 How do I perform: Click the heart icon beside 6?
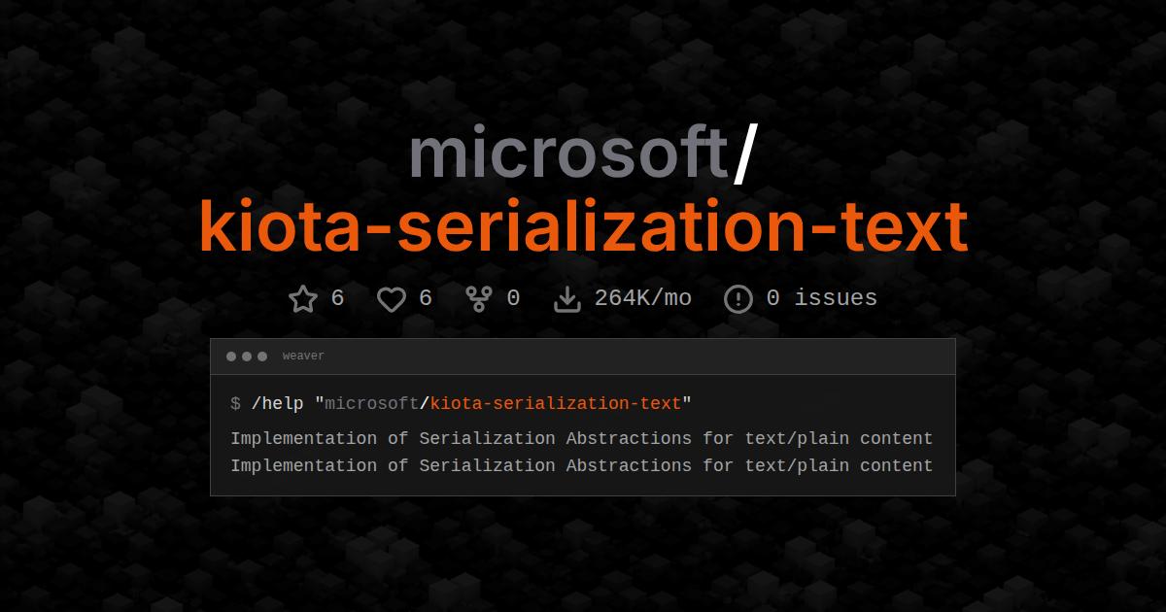click(x=391, y=299)
